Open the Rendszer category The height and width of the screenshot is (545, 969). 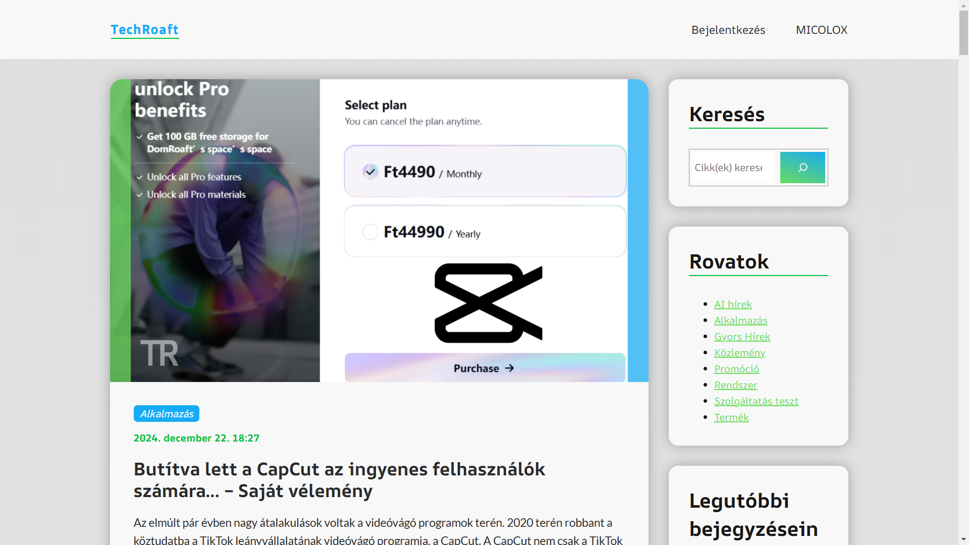(x=736, y=385)
